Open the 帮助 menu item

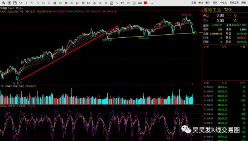tap(244, 3)
